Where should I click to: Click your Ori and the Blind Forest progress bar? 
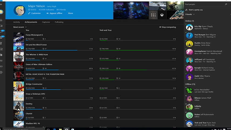click(59, 50)
